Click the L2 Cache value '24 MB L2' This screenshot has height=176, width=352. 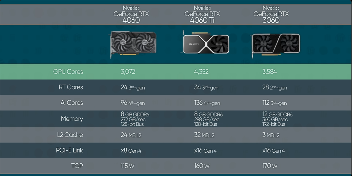(131, 135)
